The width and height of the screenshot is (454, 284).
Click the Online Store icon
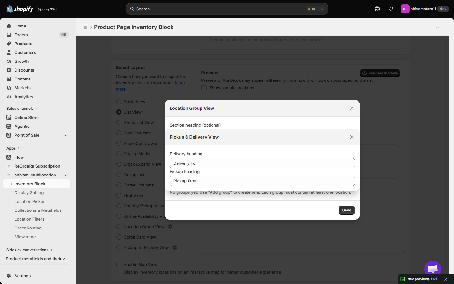pos(9,117)
